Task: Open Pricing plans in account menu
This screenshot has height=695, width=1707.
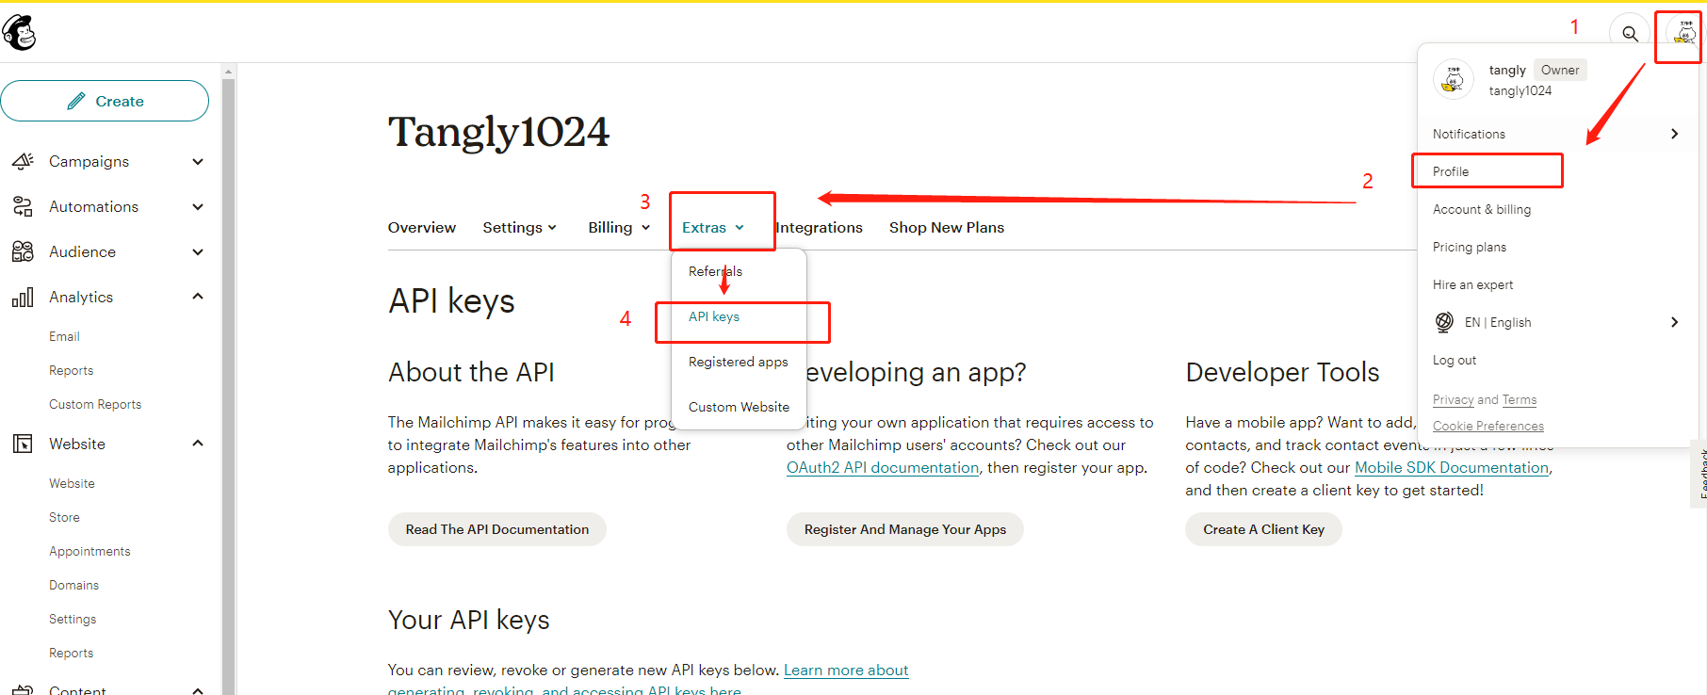Action: (1470, 247)
